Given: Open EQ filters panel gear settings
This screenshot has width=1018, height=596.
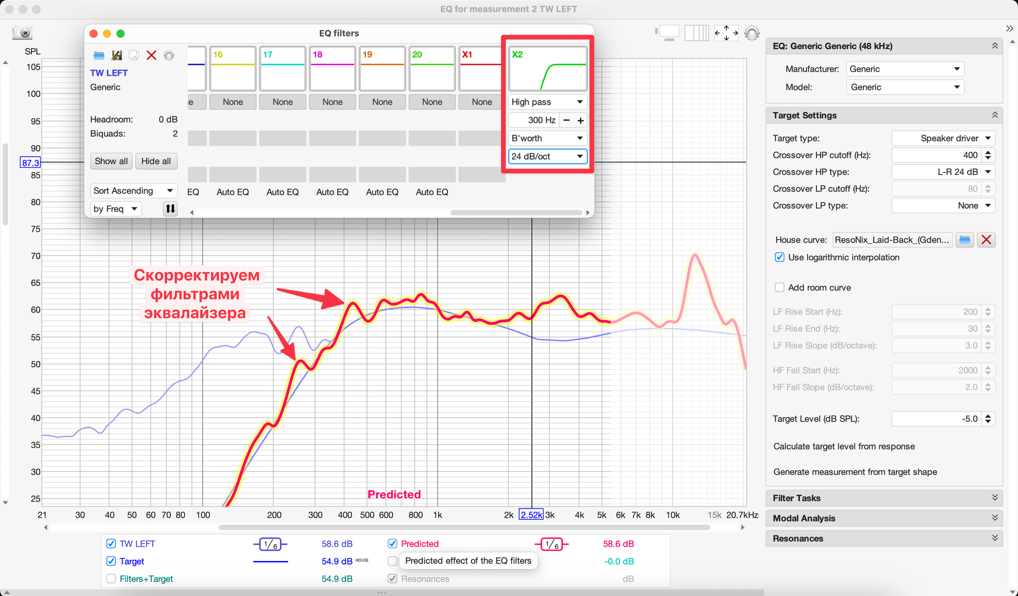Looking at the screenshot, I should 169,55.
